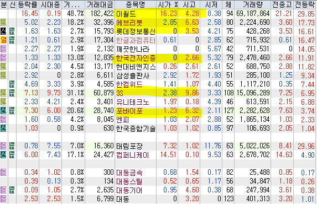The image size is (317, 204).
Task: Select the 유니테크노 stock name
Action: (x=133, y=102)
